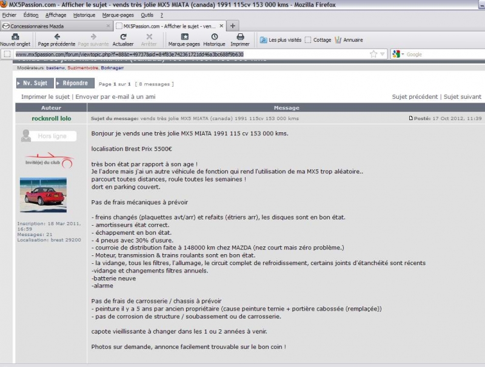Open the Édition menu
Screen dimensions: 485x367
pos(31,15)
